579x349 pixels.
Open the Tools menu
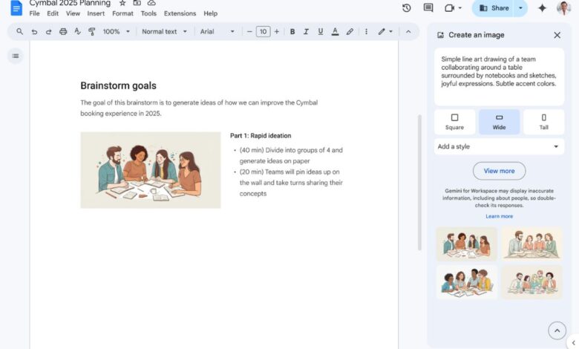click(148, 13)
